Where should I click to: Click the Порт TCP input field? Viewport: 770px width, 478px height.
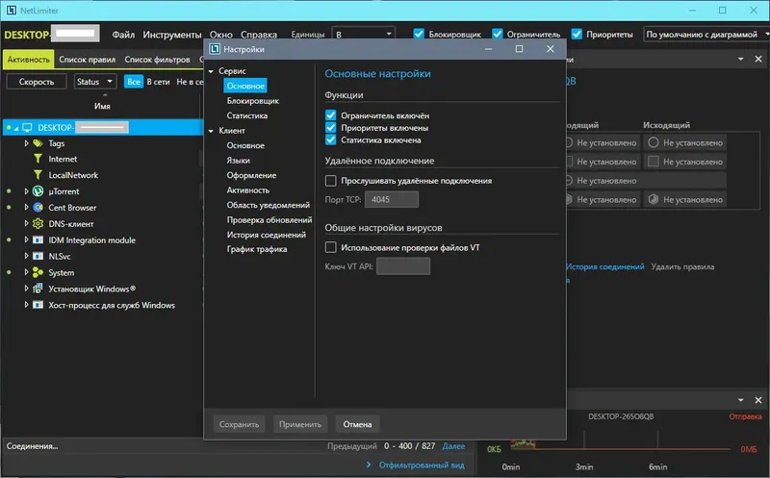[392, 199]
